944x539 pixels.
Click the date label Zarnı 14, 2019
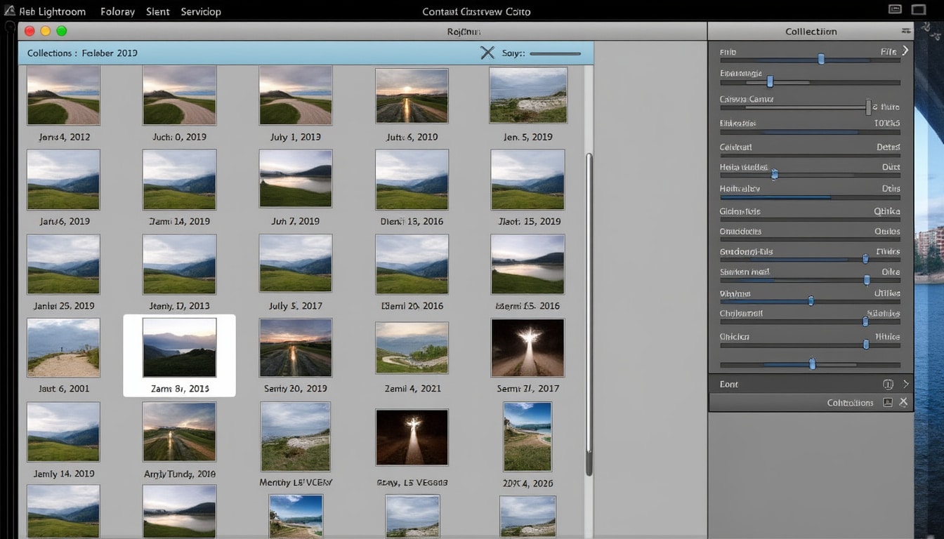click(179, 221)
